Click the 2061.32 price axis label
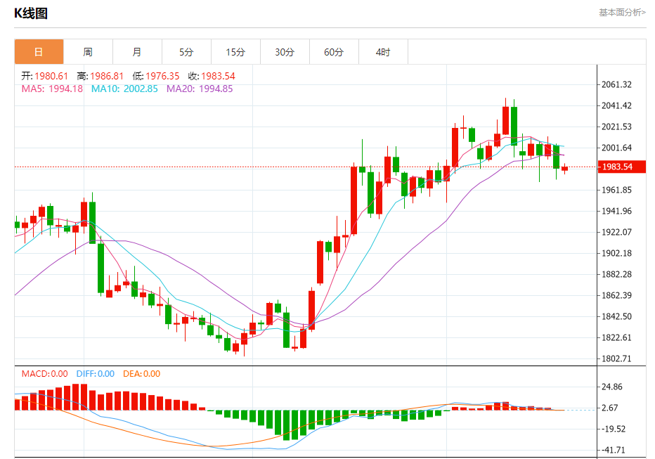Image resolution: width=655 pixels, height=459 pixels. click(616, 85)
